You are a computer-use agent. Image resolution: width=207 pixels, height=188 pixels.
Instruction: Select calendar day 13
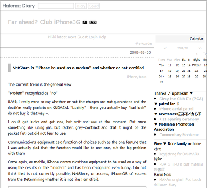tap(184, 65)
